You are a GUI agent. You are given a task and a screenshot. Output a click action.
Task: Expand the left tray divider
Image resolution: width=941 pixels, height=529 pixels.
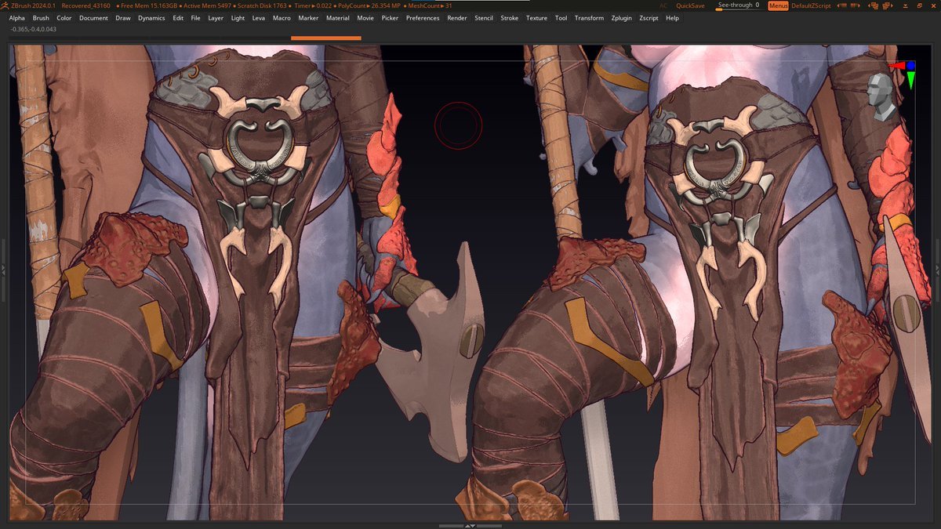(x=3, y=269)
